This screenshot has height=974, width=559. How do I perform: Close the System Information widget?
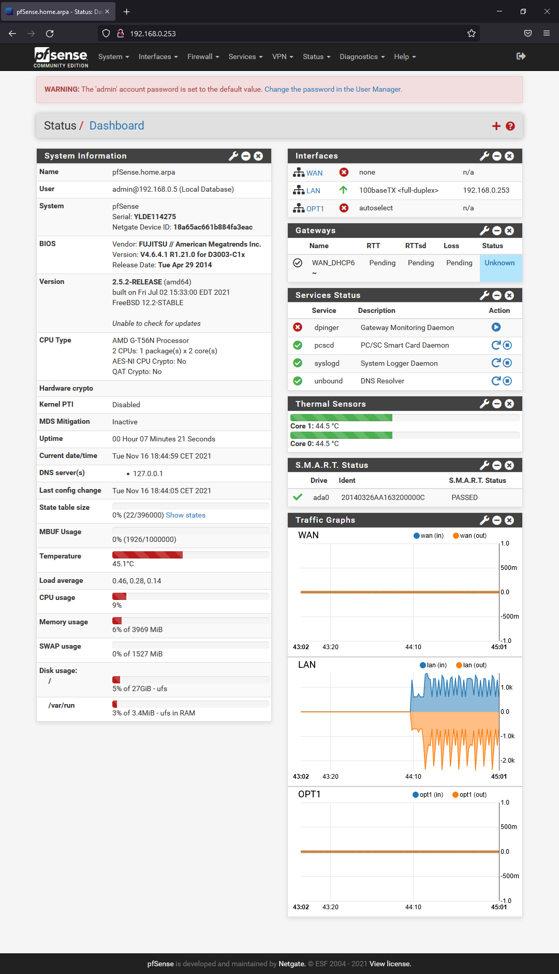click(258, 156)
